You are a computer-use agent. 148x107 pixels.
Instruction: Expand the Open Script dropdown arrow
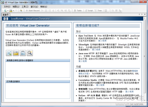pos(14,11)
